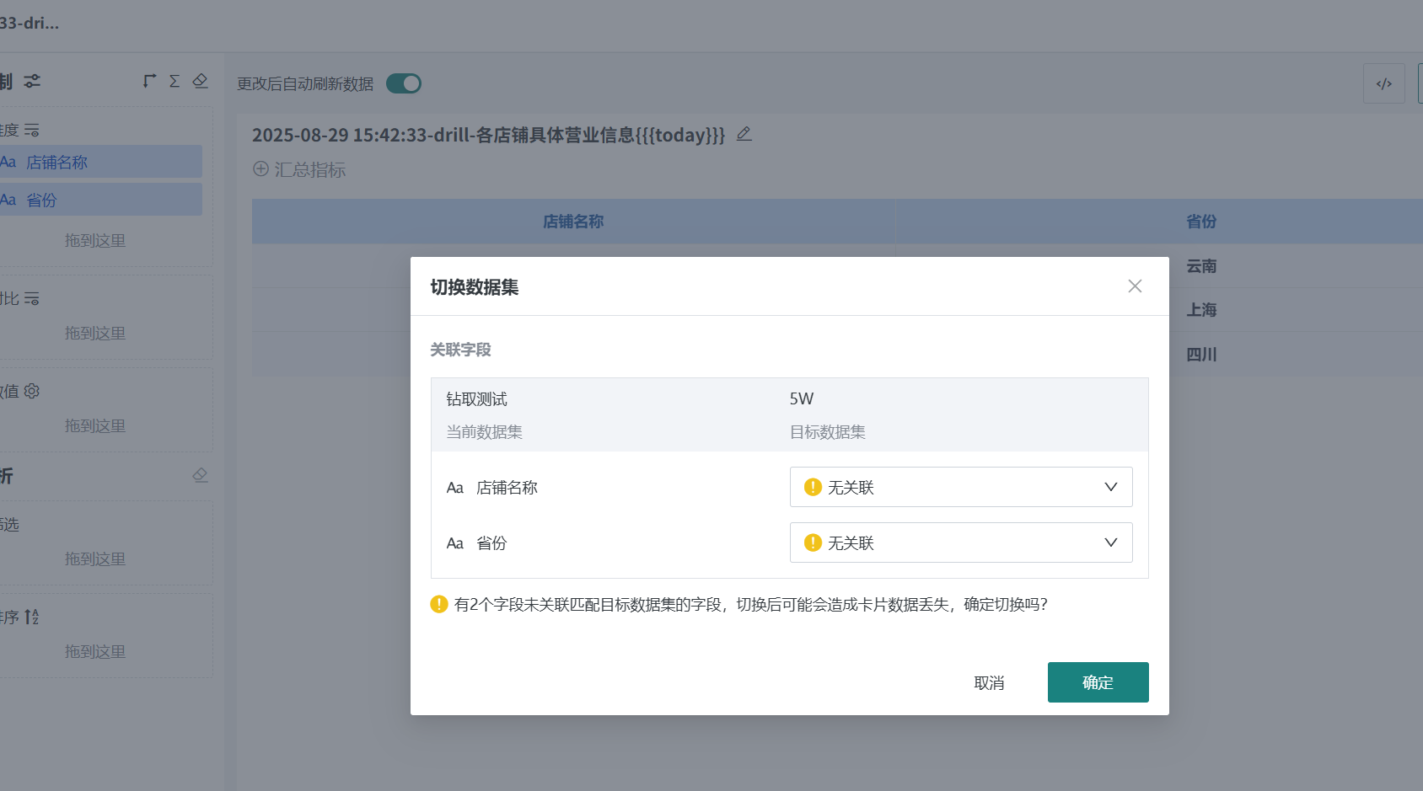Confirm dataset switch with the 确定 button
Screen dimensions: 1423x791
tap(1098, 682)
